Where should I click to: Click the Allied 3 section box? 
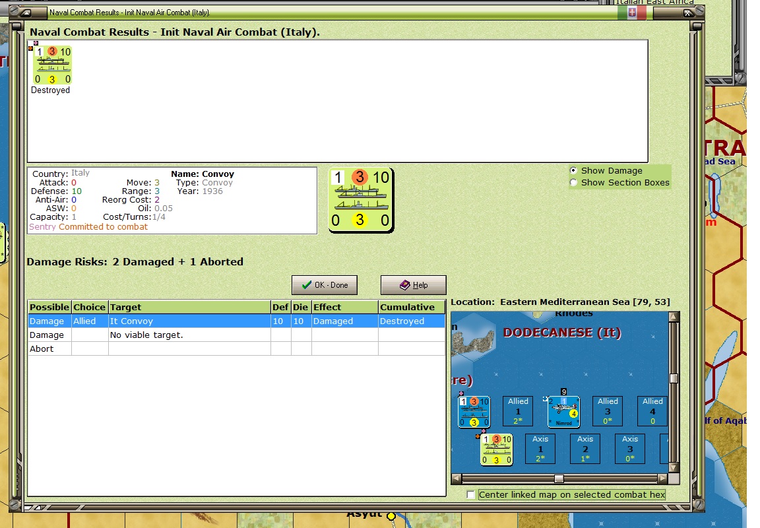608,411
